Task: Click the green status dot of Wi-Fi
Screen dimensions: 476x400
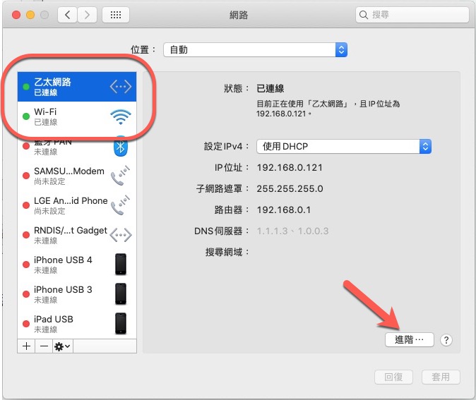Action: [26, 116]
